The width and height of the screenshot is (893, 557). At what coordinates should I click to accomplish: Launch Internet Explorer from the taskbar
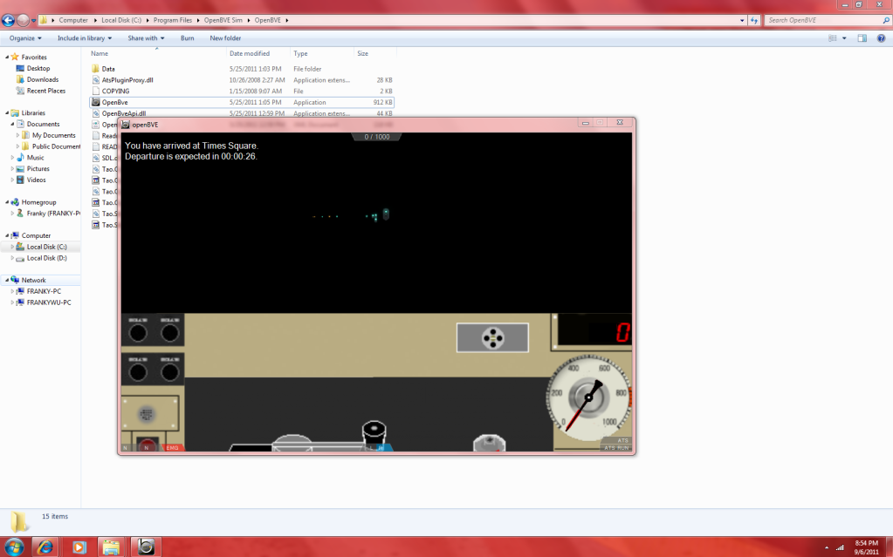point(45,547)
